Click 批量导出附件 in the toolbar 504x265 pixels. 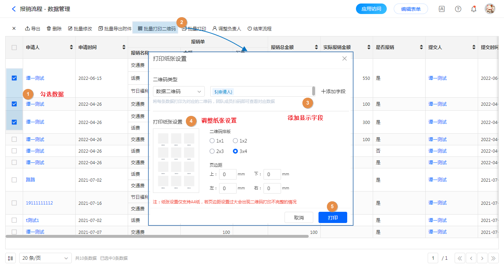115,29
